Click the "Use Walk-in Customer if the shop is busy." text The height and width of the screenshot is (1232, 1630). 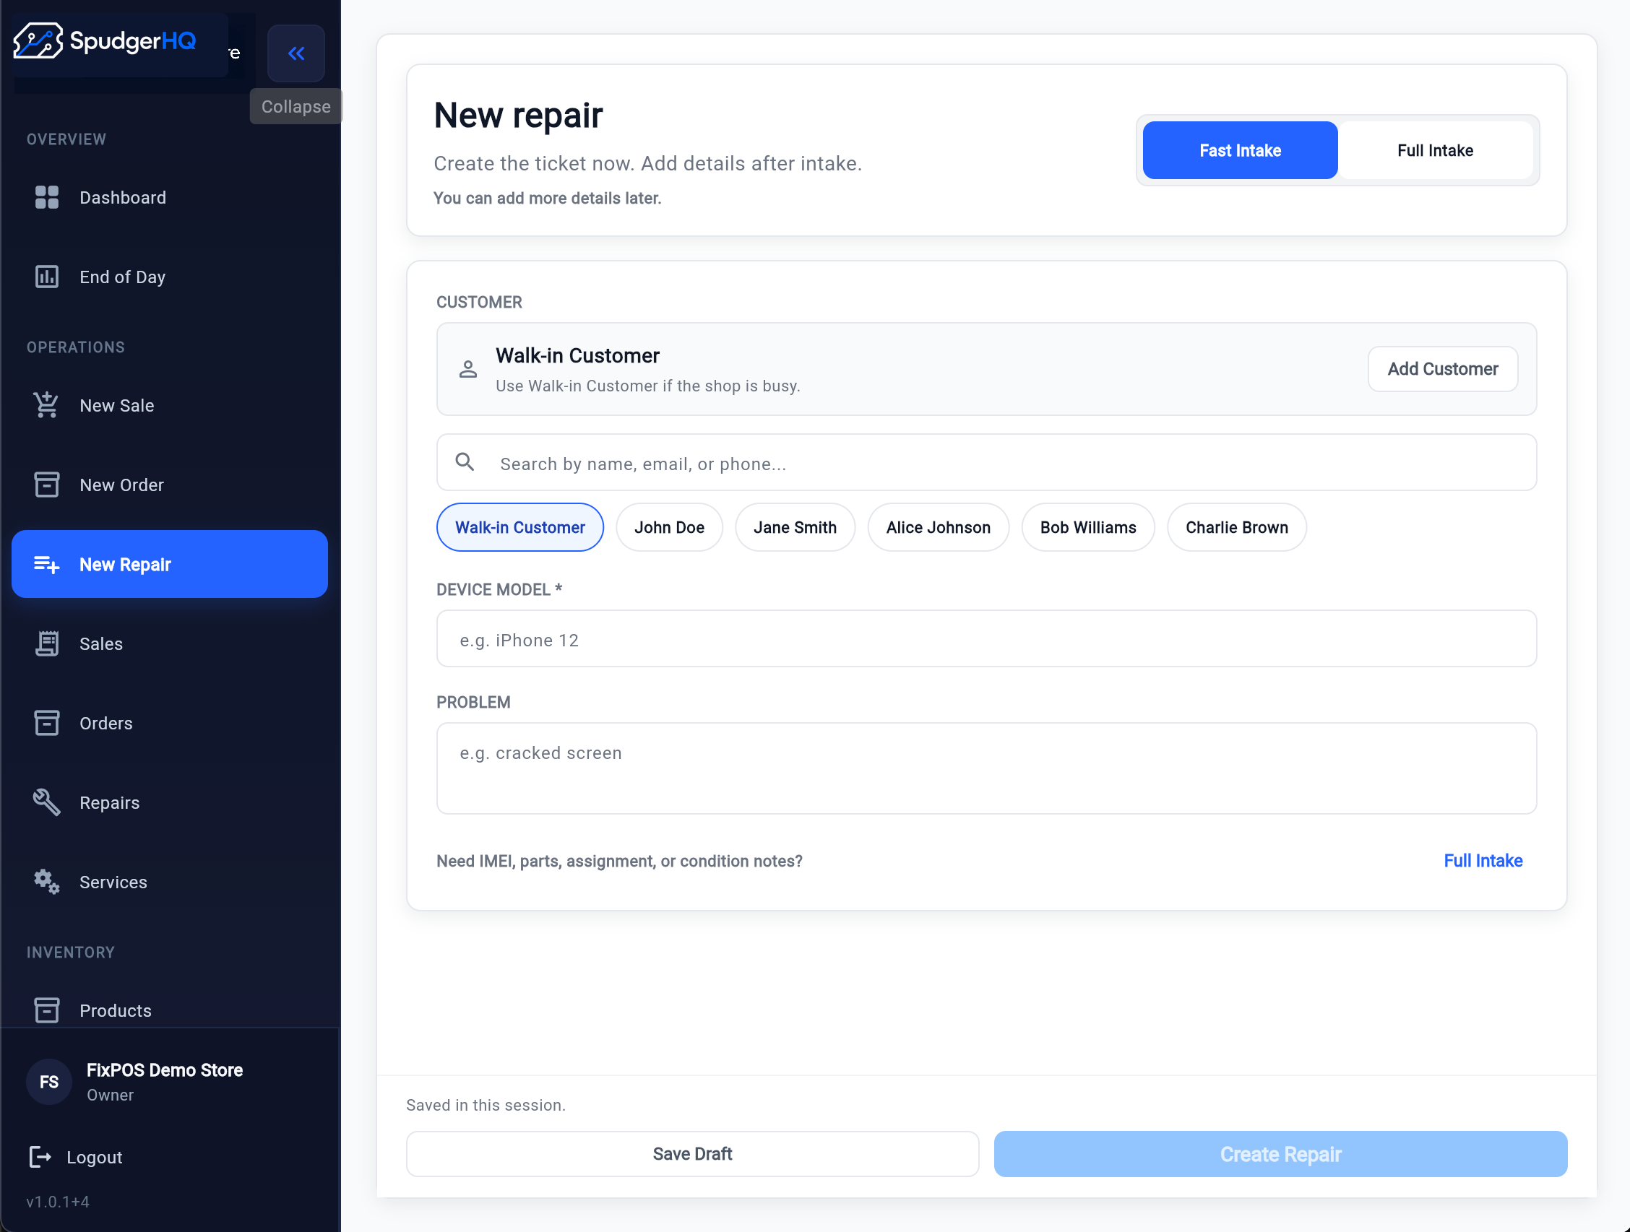coord(649,386)
